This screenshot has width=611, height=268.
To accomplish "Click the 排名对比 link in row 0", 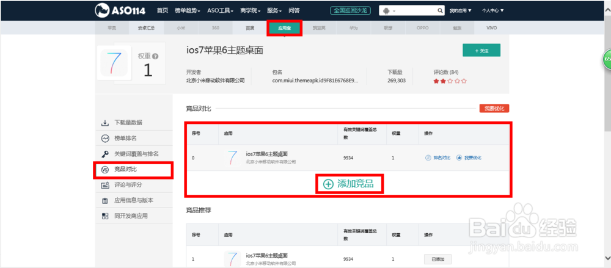I will pyautogui.click(x=437, y=158).
